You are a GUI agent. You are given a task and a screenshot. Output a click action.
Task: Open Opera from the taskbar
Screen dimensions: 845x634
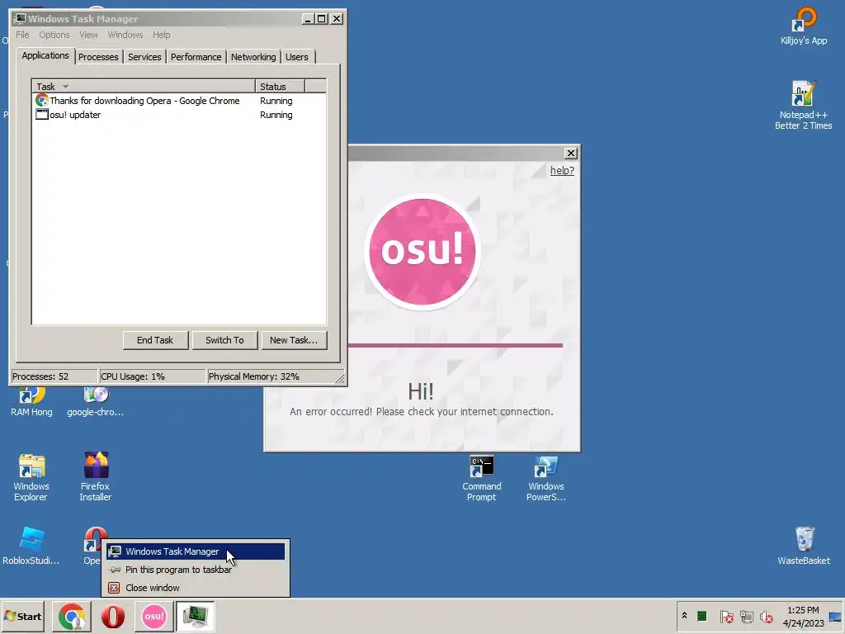pyautogui.click(x=112, y=616)
